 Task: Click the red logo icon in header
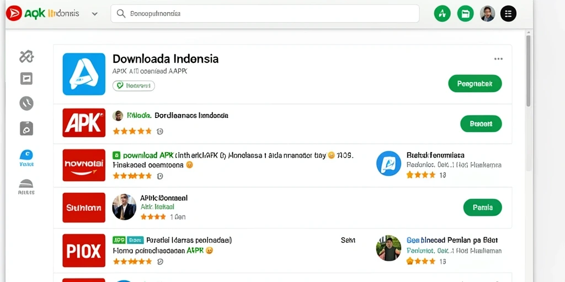click(14, 14)
